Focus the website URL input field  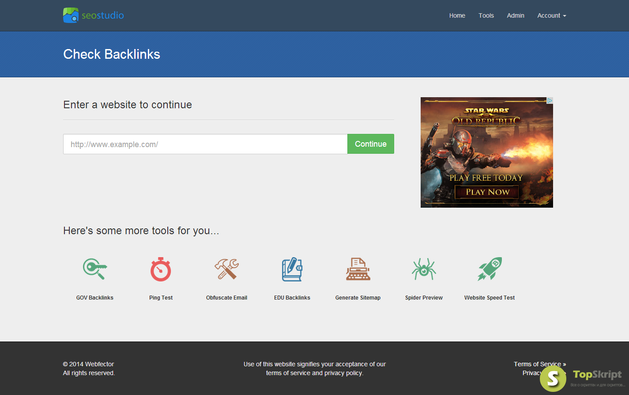coord(205,144)
